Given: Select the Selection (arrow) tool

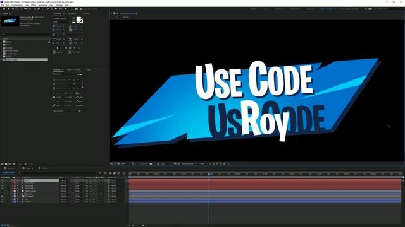Looking at the screenshot, I should tap(8, 9).
